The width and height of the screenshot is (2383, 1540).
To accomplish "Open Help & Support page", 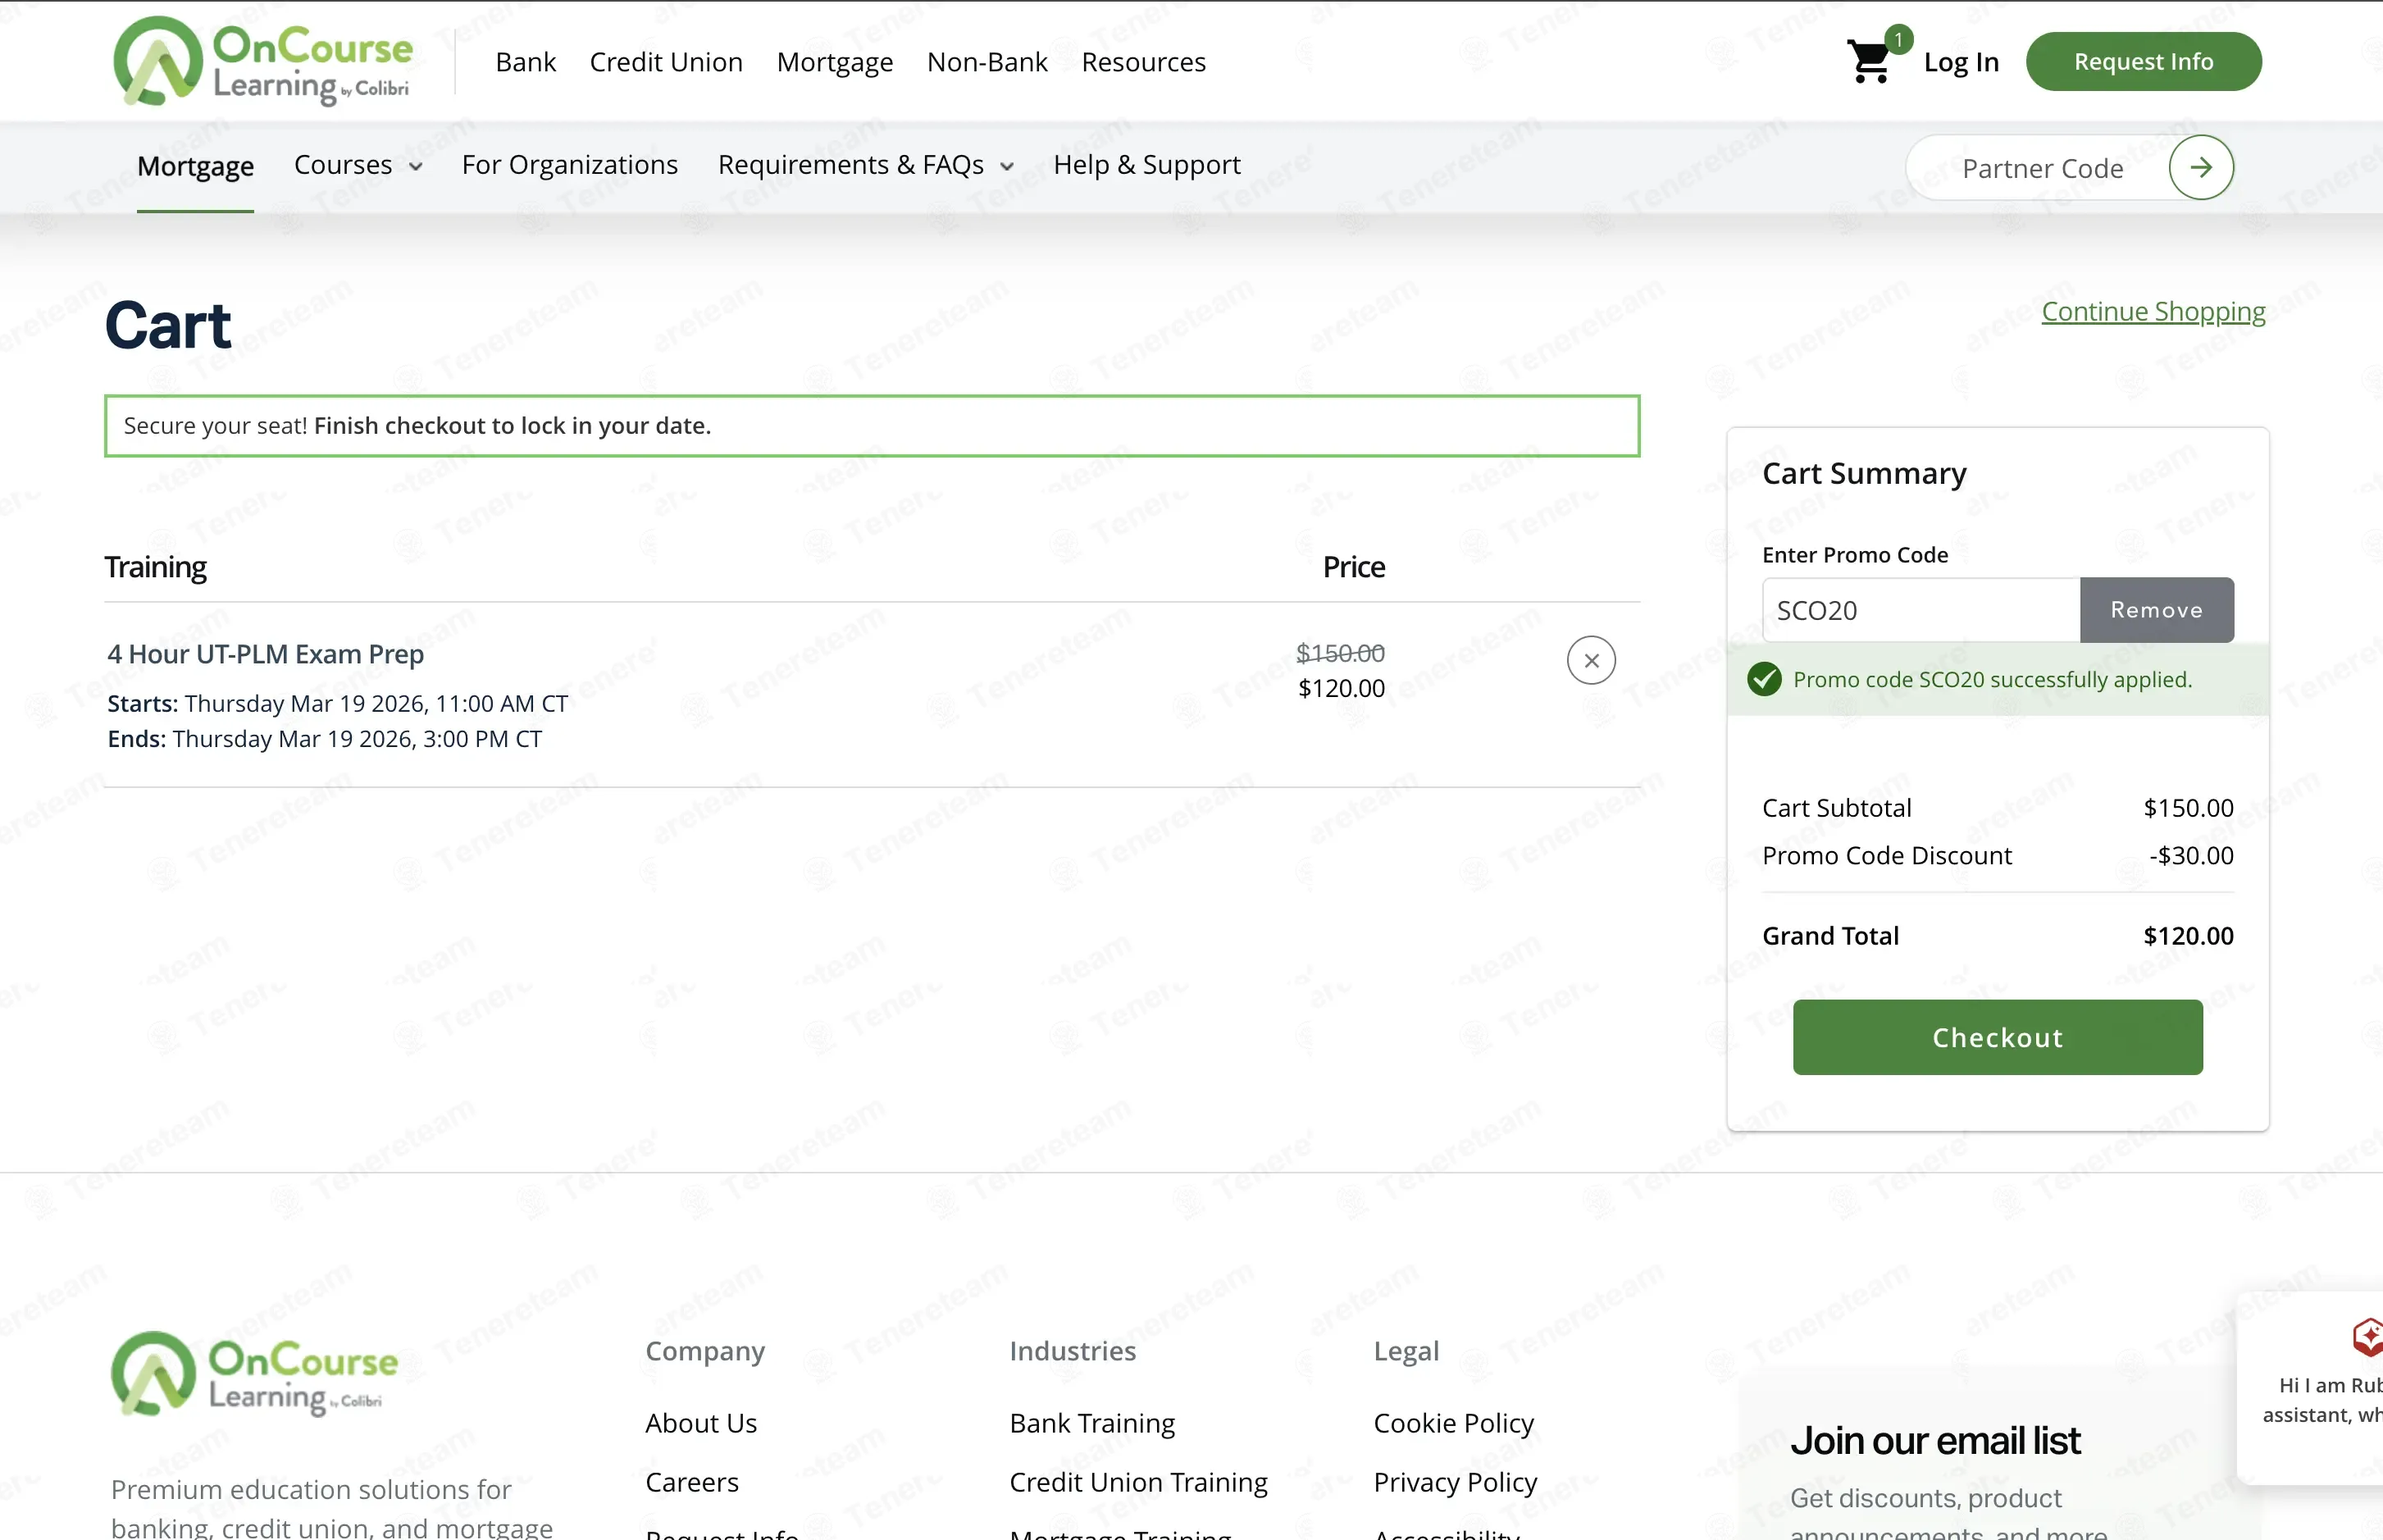I will (1147, 165).
